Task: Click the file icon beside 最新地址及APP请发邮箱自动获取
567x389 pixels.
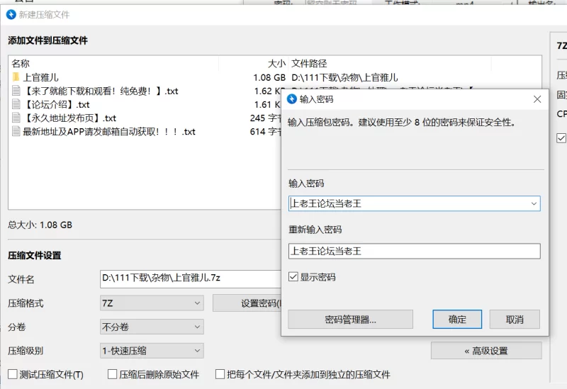Action: pos(16,131)
